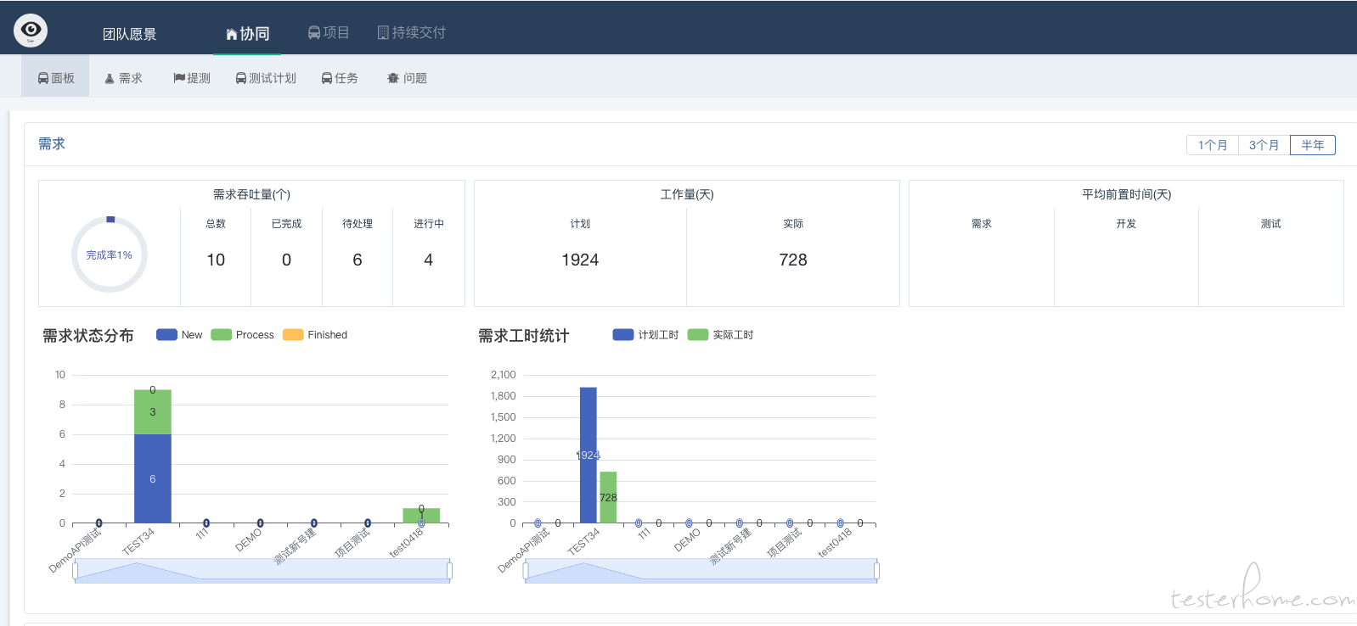This screenshot has height=626, width=1357.
Task: Open the 测试计划 tab
Action: click(266, 78)
